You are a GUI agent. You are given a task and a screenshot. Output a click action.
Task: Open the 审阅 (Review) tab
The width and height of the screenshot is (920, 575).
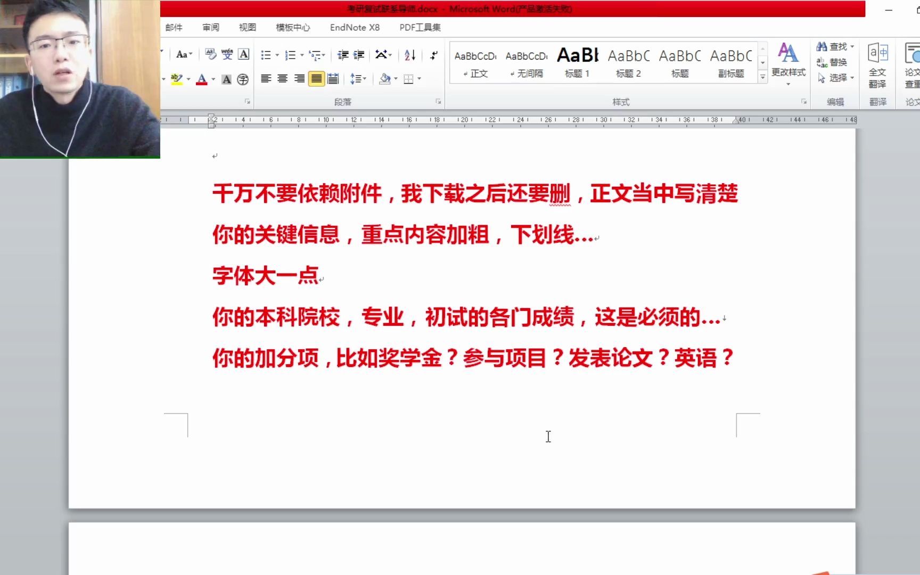(x=210, y=27)
